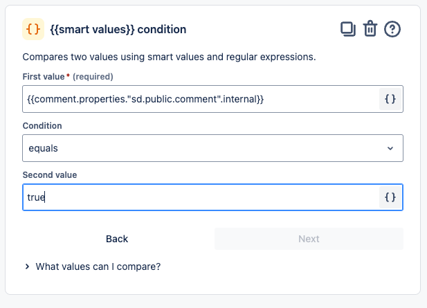Click the "Second value" field label

50,175
